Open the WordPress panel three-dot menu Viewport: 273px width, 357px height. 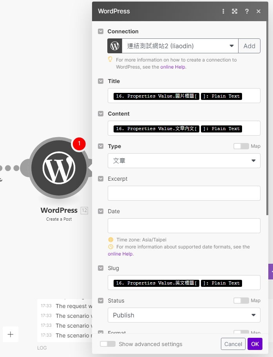(223, 11)
